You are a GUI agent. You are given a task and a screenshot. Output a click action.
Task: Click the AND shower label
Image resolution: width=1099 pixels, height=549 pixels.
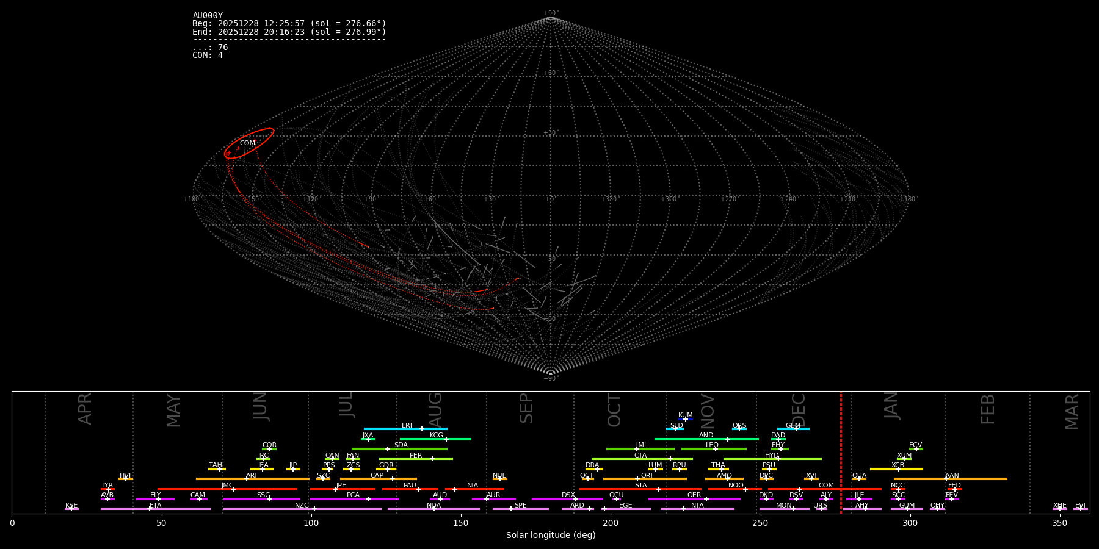coord(706,436)
